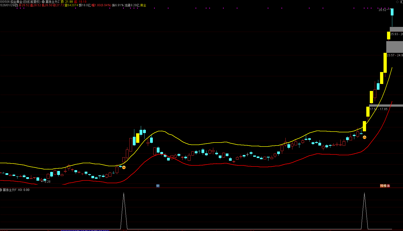Viewport: 403px width, 231px height.
Task: Click the 28.52 high price label
Action: pos(382,10)
